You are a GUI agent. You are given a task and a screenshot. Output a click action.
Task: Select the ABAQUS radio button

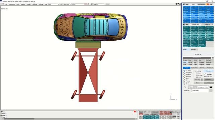[184, 76]
